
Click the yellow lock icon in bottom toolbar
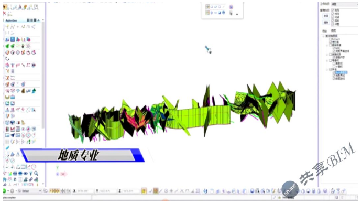(144, 191)
